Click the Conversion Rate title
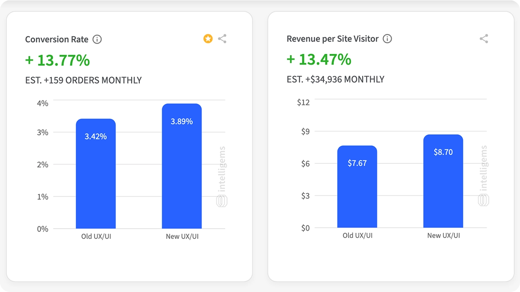Image resolution: width=520 pixels, height=292 pixels. [57, 39]
